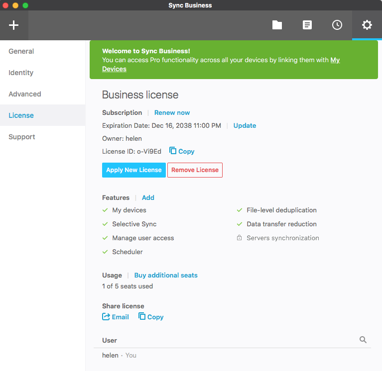Open the General settings section
The height and width of the screenshot is (371, 382).
[43, 51]
